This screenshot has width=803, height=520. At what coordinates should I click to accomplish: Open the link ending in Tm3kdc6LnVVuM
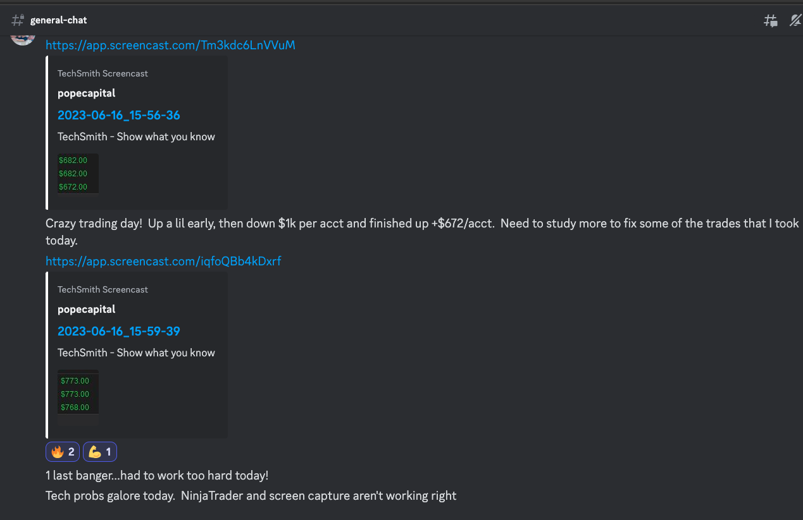(x=170, y=45)
